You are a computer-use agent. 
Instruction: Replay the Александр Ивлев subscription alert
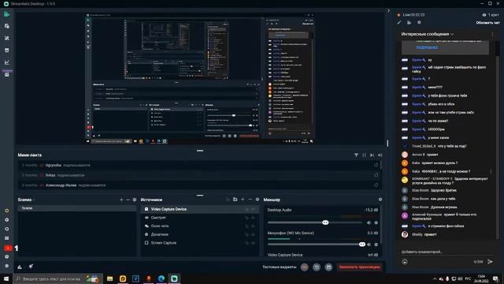(376, 185)
